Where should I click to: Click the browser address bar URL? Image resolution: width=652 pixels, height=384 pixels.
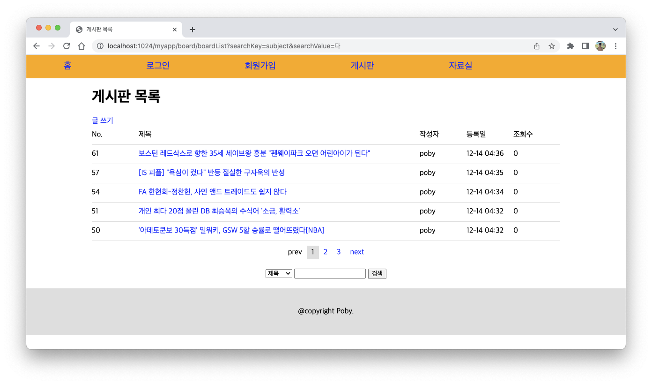pyautogui.click(x=224, y=46)
